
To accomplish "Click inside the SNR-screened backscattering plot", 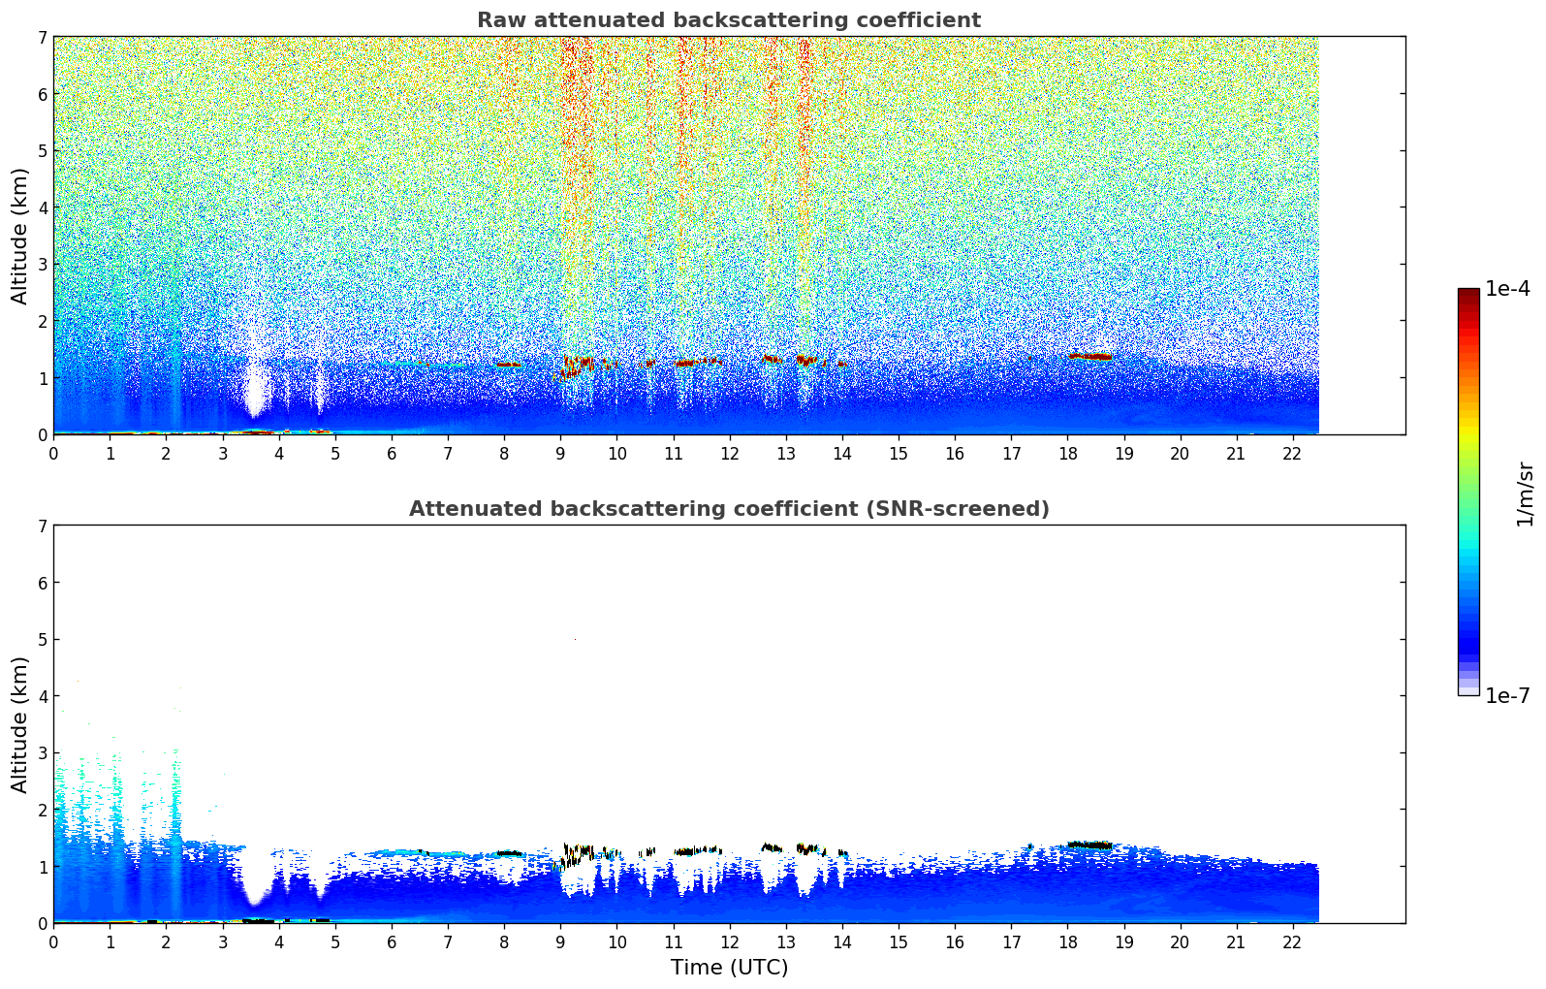I will pos(729,724).
